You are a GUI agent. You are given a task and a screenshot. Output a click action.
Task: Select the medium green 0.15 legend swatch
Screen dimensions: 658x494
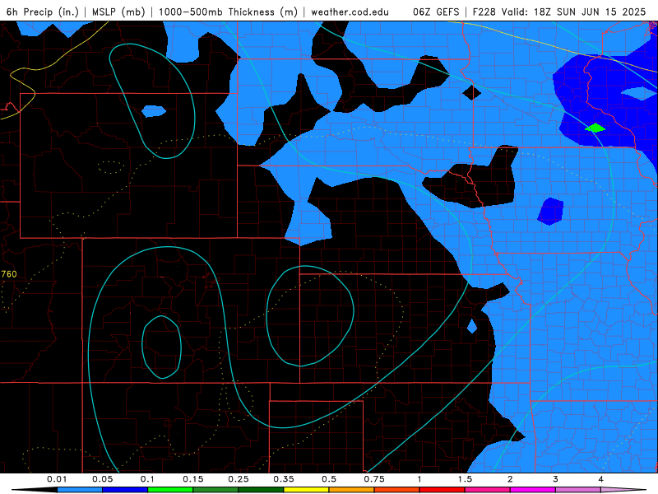215,490
